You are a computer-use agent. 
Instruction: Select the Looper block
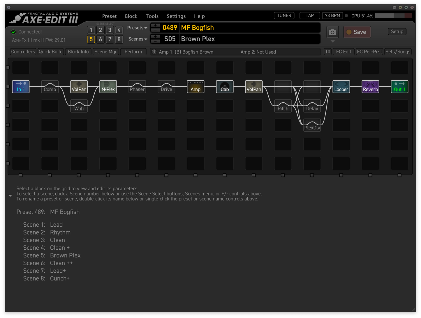pos(341,87)
